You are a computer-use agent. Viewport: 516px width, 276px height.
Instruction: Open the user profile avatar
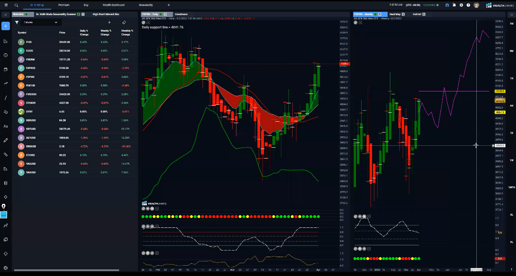[476, 5]
